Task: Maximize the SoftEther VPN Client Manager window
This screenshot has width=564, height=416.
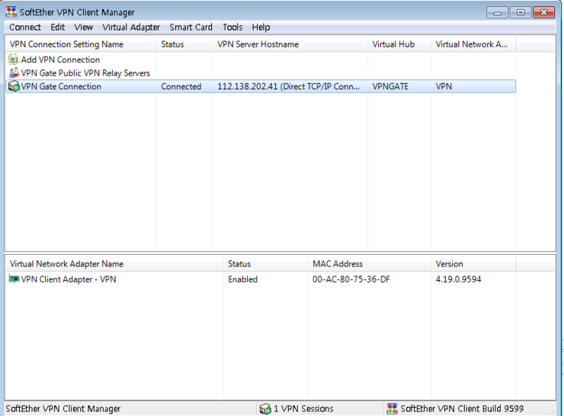Action: [x=520, y=13]
